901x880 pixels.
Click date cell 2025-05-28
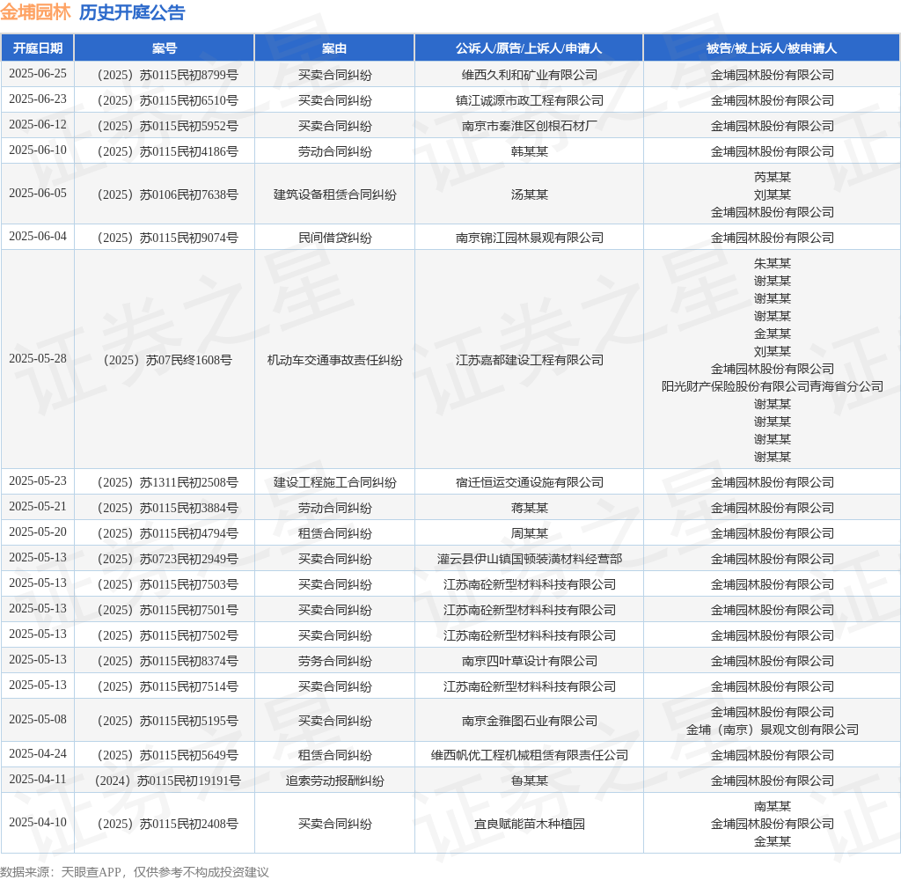coord(37,359)
